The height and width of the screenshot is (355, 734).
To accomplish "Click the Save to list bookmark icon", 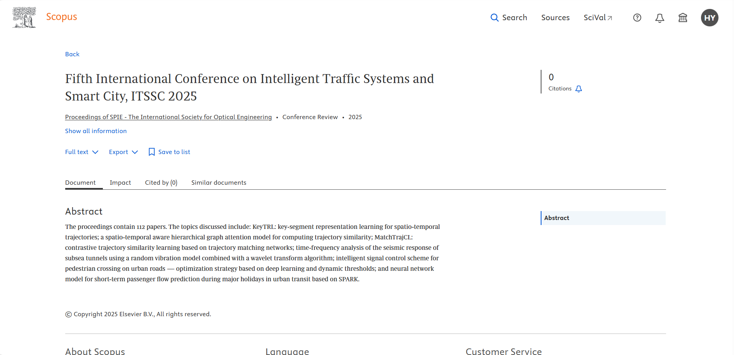I will pos(152,152).
